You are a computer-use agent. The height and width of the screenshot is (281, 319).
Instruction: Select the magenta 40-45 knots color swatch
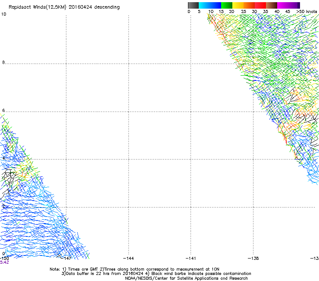coord(283,5)
